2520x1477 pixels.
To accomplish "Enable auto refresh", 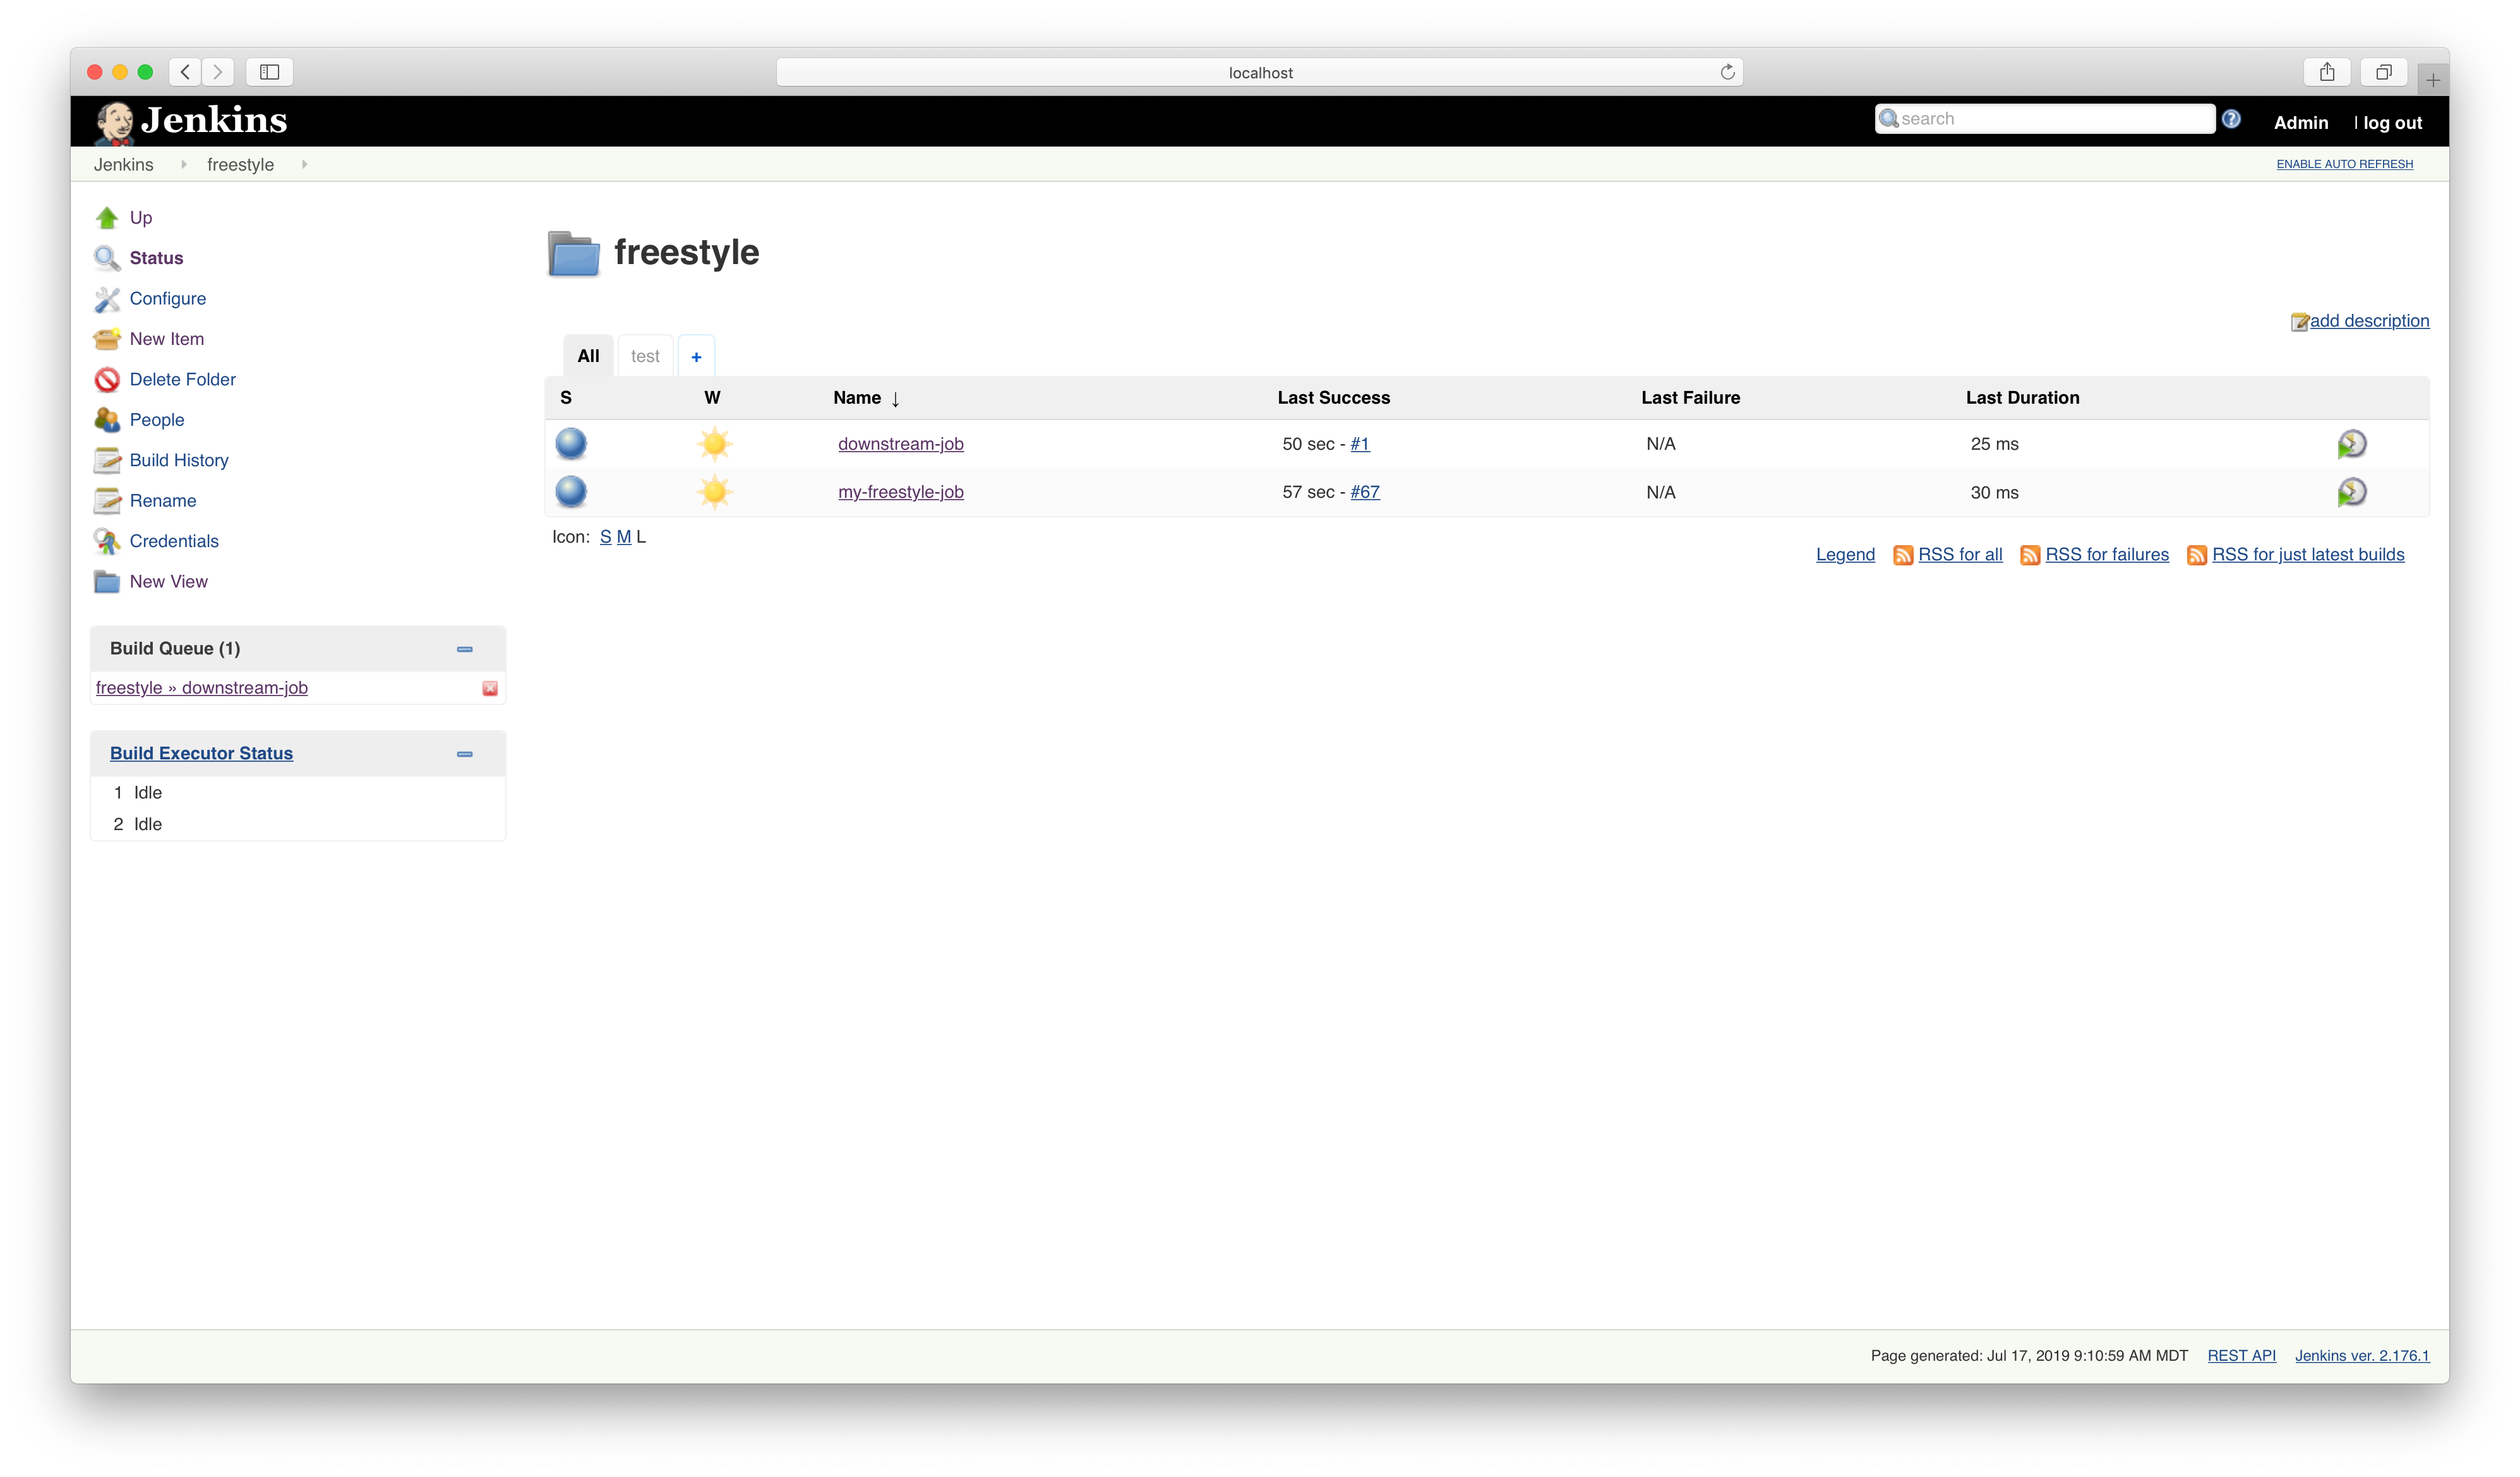I will pos(2344,164).
